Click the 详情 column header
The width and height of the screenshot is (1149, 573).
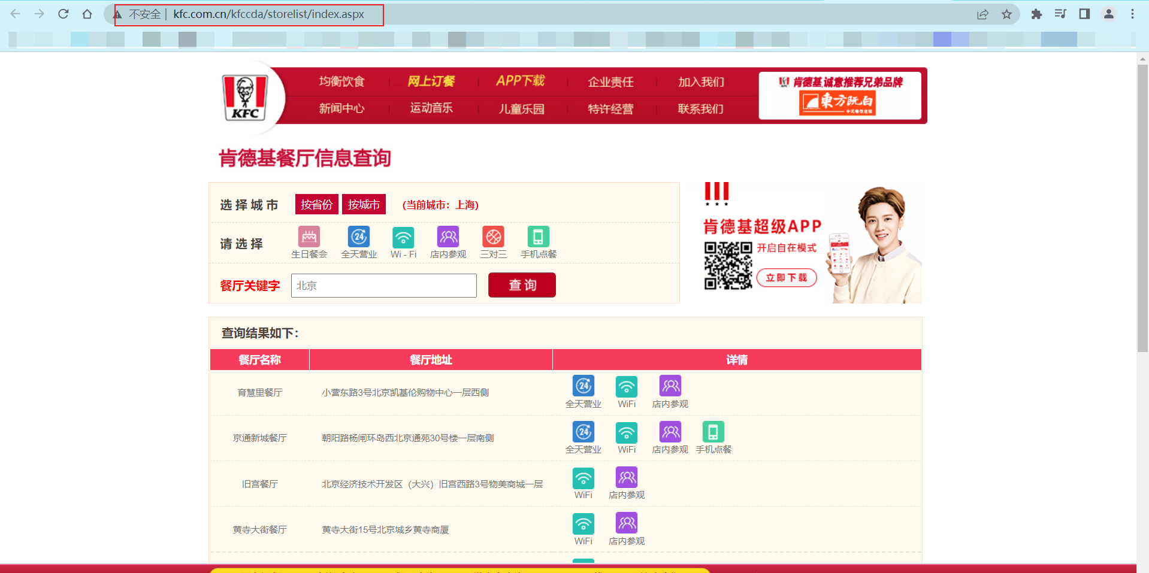coord(737,360)
